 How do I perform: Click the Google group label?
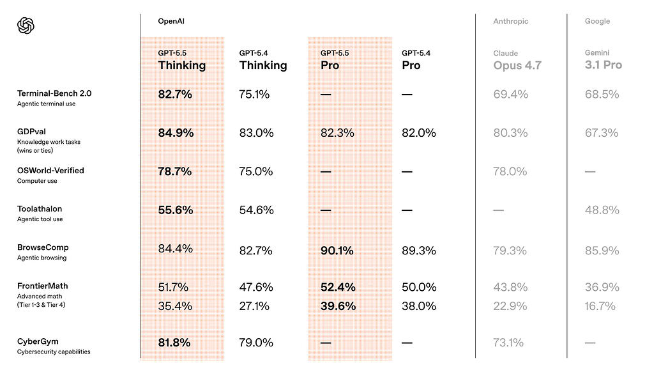(x=597, y=21)
